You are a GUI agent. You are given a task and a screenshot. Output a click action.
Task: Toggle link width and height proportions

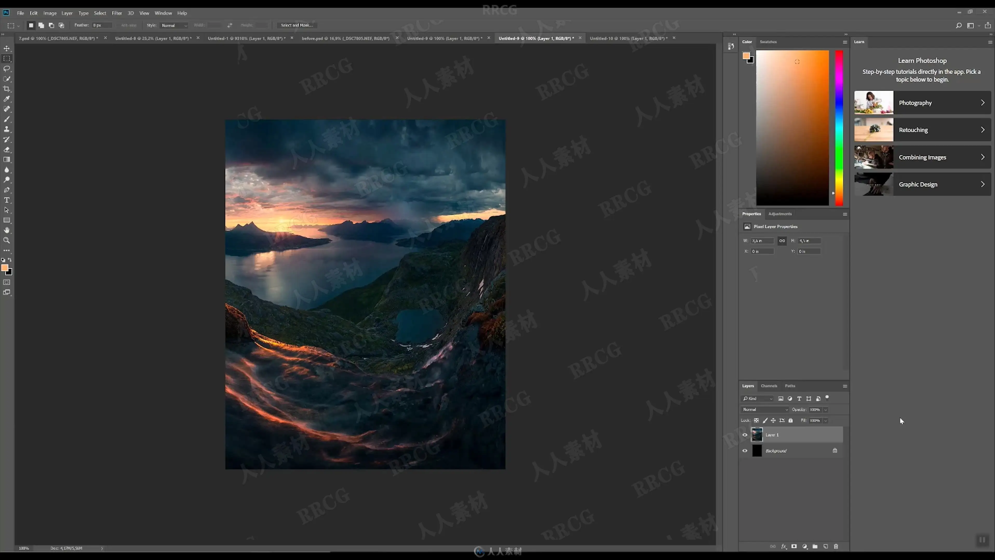pos(782,241)
